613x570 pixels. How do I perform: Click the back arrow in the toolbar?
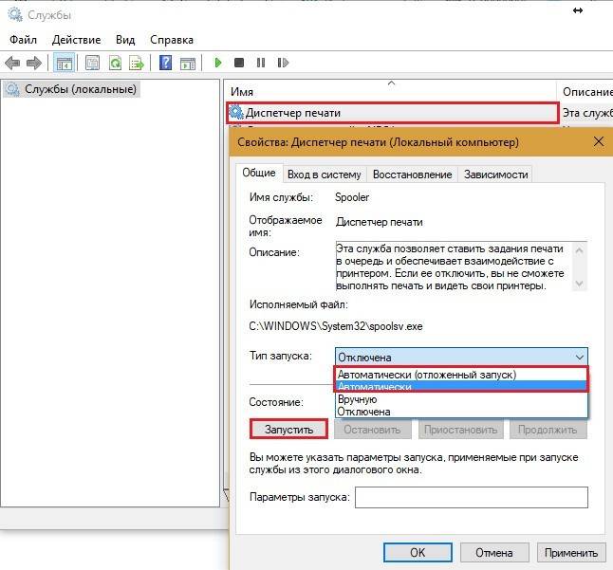[12, 63]
